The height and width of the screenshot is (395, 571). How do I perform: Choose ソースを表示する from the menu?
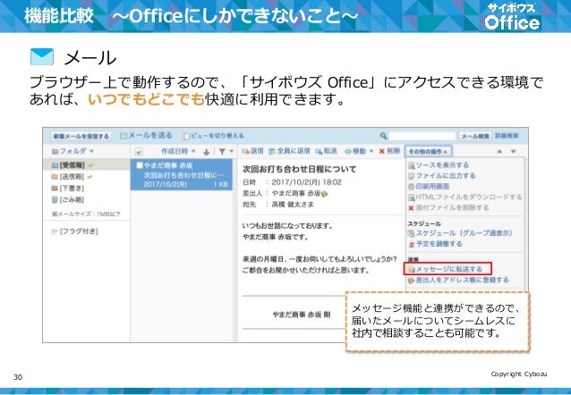tap(439, 165)
